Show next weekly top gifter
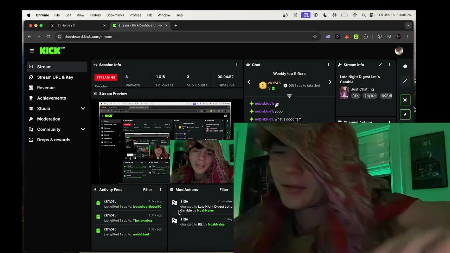Image resolution: width=450 pixels, height=253 pixels. pos(330,82)
